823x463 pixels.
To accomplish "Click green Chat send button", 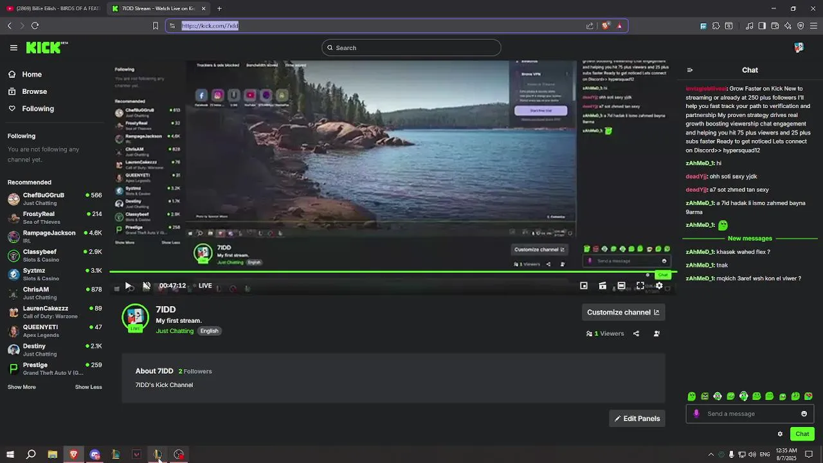I will pyautogui.click(x=802, y=434).
